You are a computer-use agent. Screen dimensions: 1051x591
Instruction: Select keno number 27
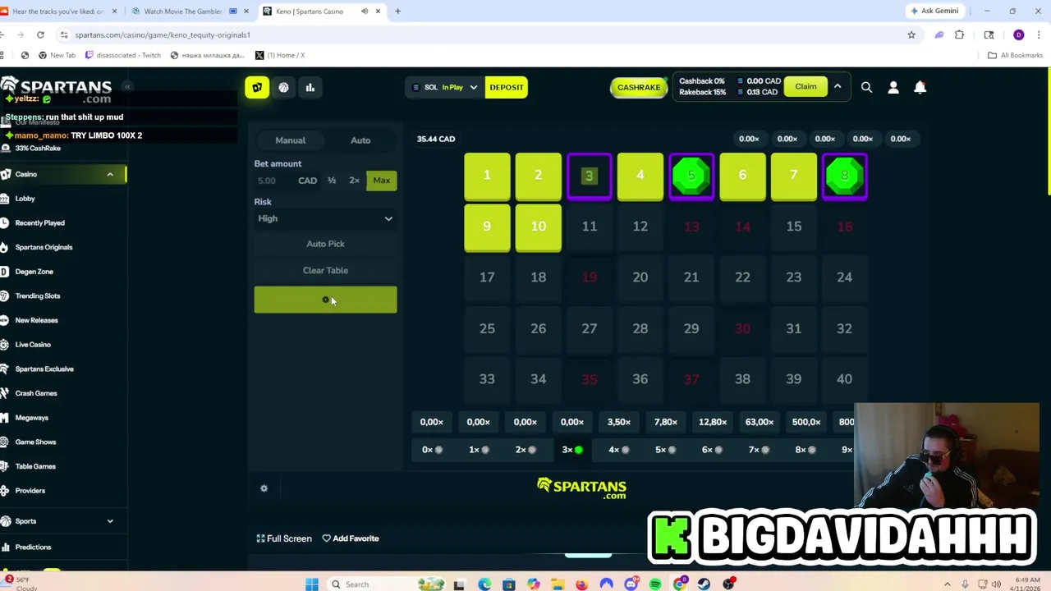[x=590, y=328]
